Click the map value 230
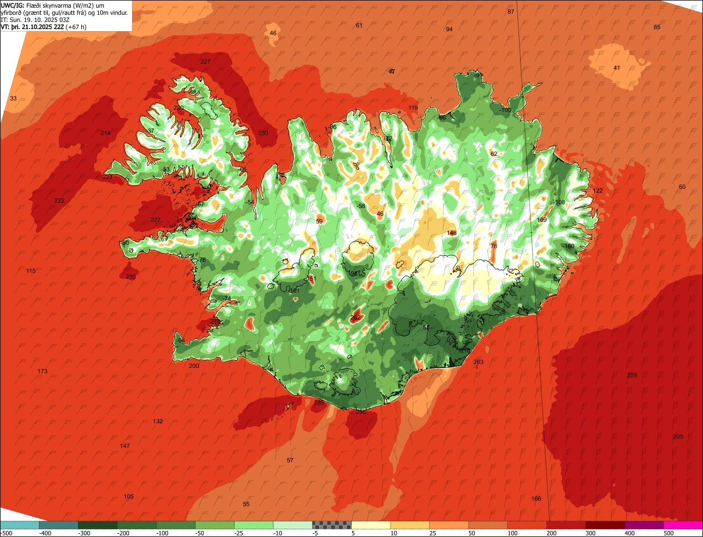Image resolution: width=703 pixels, height=537 pixels. [x=263, y=133]
